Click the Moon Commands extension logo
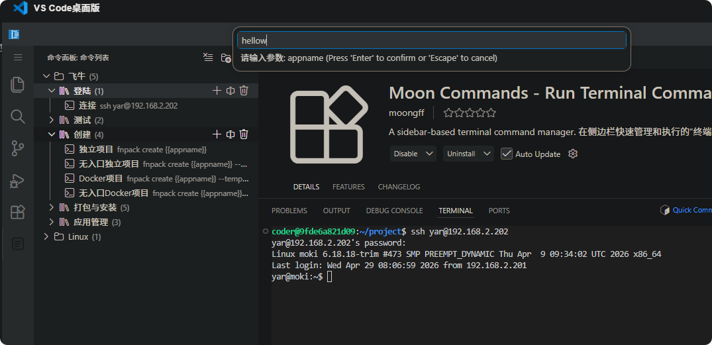Image resolution: width=712 pixels, height=345 pixels. [x=329, y=125]
